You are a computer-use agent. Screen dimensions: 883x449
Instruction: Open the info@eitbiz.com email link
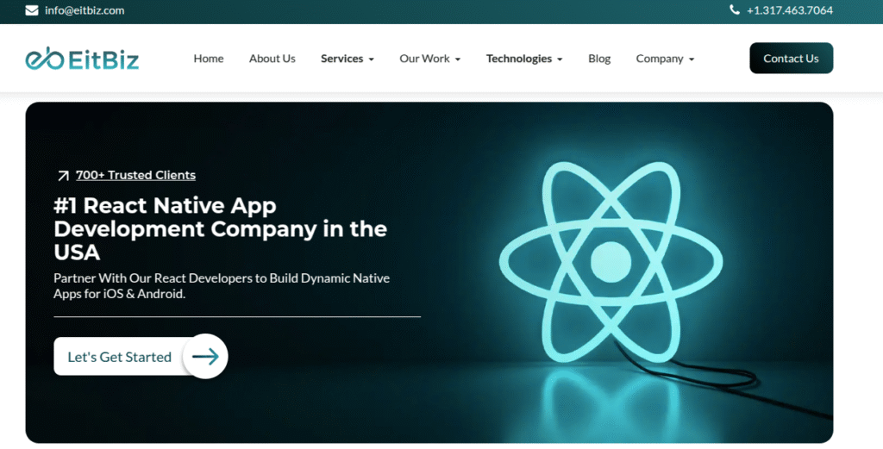pos(85,10)
